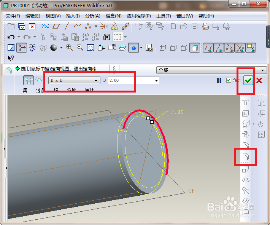Click the datum axis tool
Image resolution: width=270 pixels, height=225 pixels.
click(67, 26)
